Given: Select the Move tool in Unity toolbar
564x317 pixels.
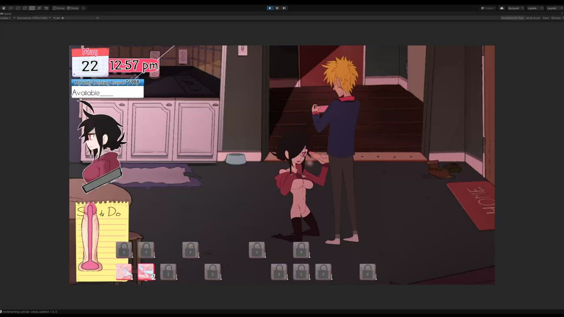Looking at the screenshot, I should [x=11, y=8].
